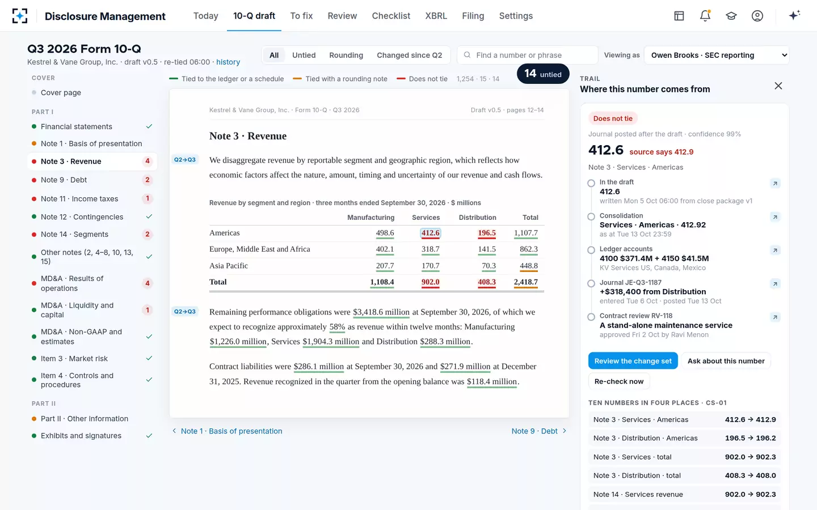Open the source arrow for Contract review RV-118
Screen dimensions: 817x510
(775, 317)
